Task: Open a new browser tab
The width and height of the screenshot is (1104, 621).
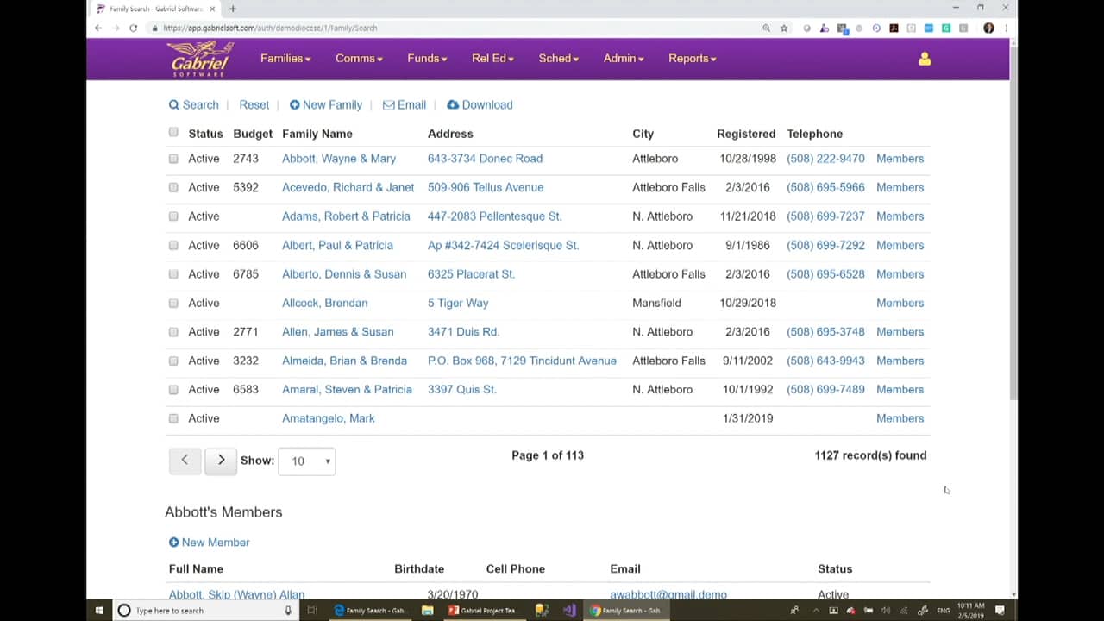Action: 233,9
